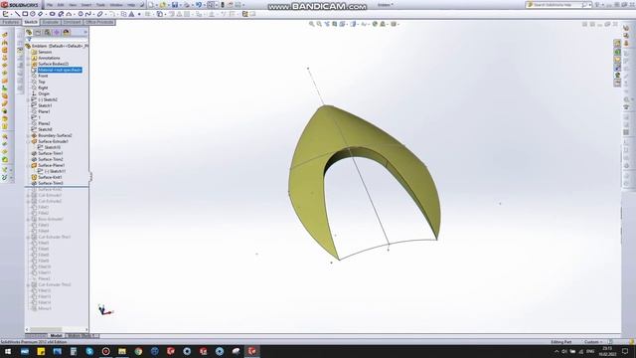Open the DimXpertManager tab icon
Image resolution: width=636 pixels, height=358 pixels.
[x=57, y=33]
